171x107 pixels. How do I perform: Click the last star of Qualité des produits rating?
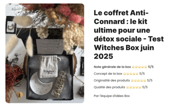pos(140,87)
